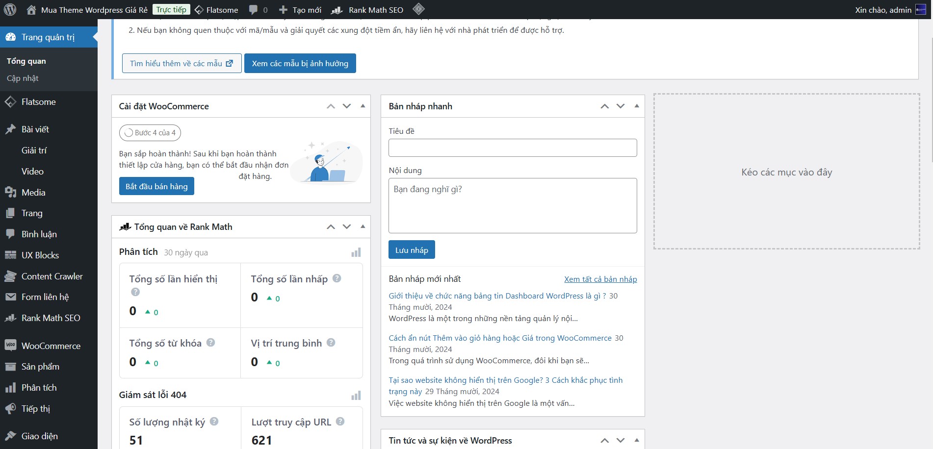The height and width of the screenshot is (449, 933).
Task: Click the Flatsome diamond icon in admin bar
Action: point(199,10)
